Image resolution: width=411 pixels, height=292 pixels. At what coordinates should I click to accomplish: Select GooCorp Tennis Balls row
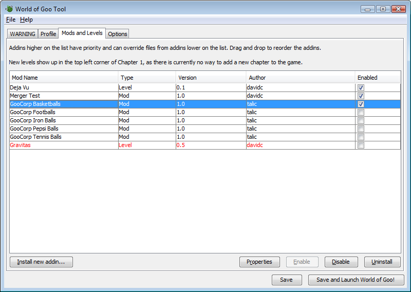(205, 137)
